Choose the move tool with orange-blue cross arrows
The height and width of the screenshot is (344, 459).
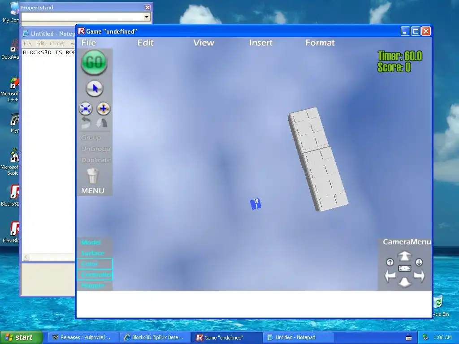click(x=104, y=108)
